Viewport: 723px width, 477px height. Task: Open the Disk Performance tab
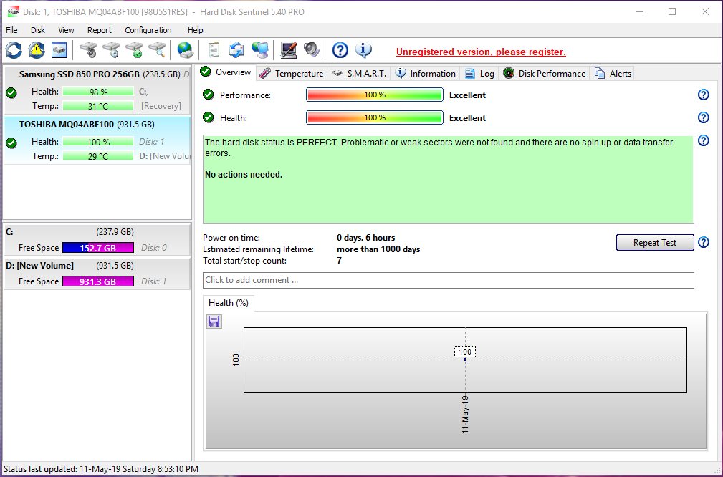[x=545, y=73]
